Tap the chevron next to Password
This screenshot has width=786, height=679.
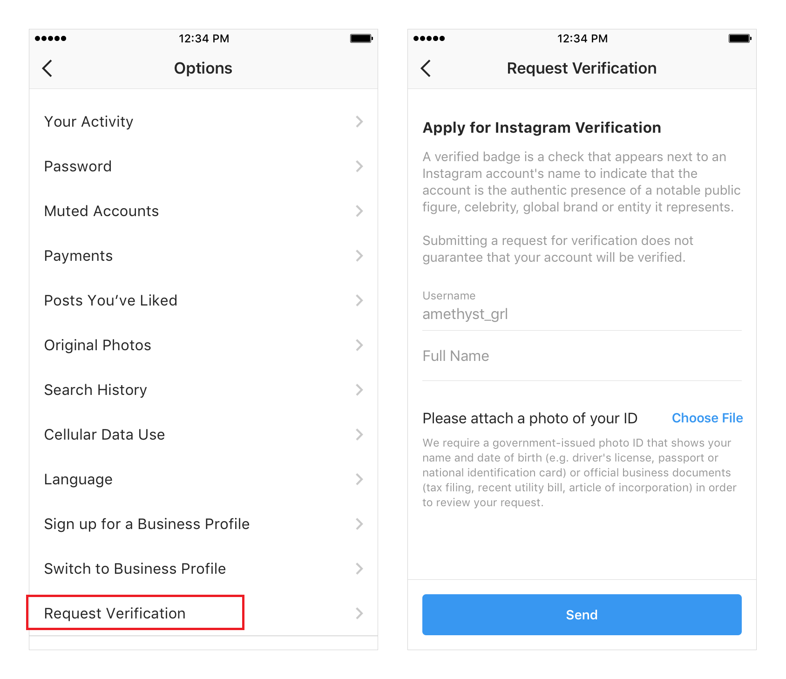(359, 166)
